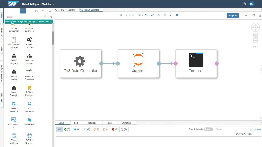Open the Repository side tab
The image size is (262, 147).
(2, 51)
